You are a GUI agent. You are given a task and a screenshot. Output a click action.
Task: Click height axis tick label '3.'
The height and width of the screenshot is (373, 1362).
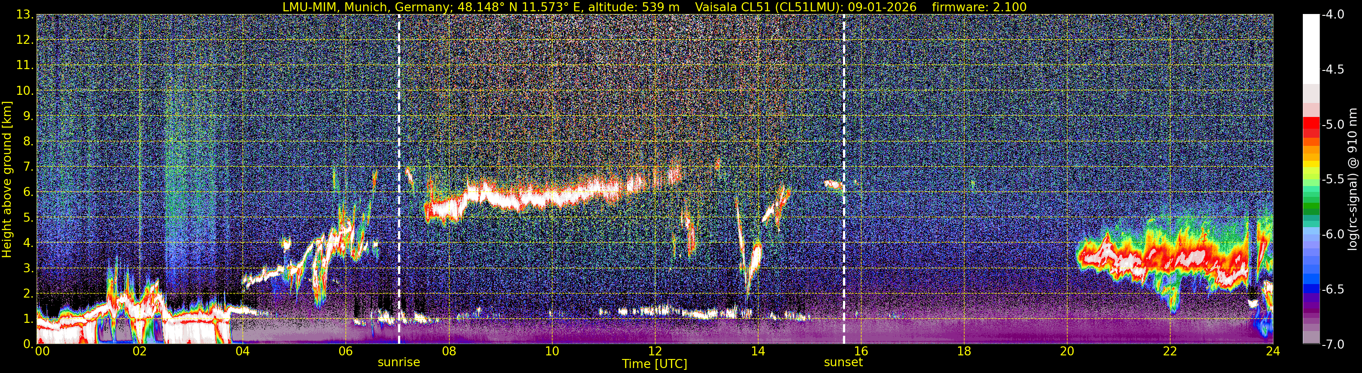[x=28, y=268]
